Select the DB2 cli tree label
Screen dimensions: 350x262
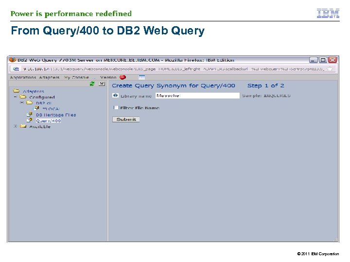[x=44, y=103]
